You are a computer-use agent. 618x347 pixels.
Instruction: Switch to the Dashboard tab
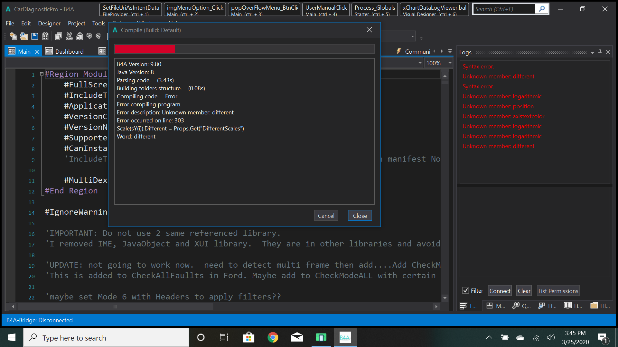69,51
